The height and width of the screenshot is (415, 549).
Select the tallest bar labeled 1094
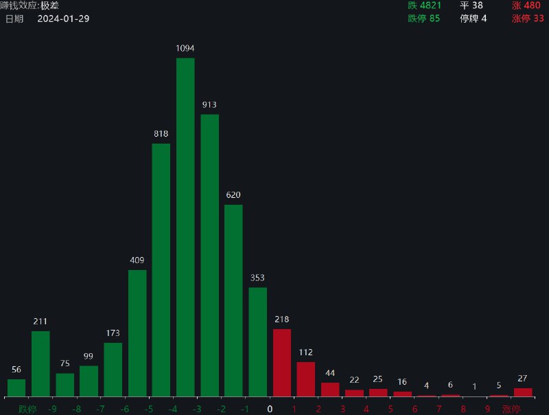pos(185,227)
